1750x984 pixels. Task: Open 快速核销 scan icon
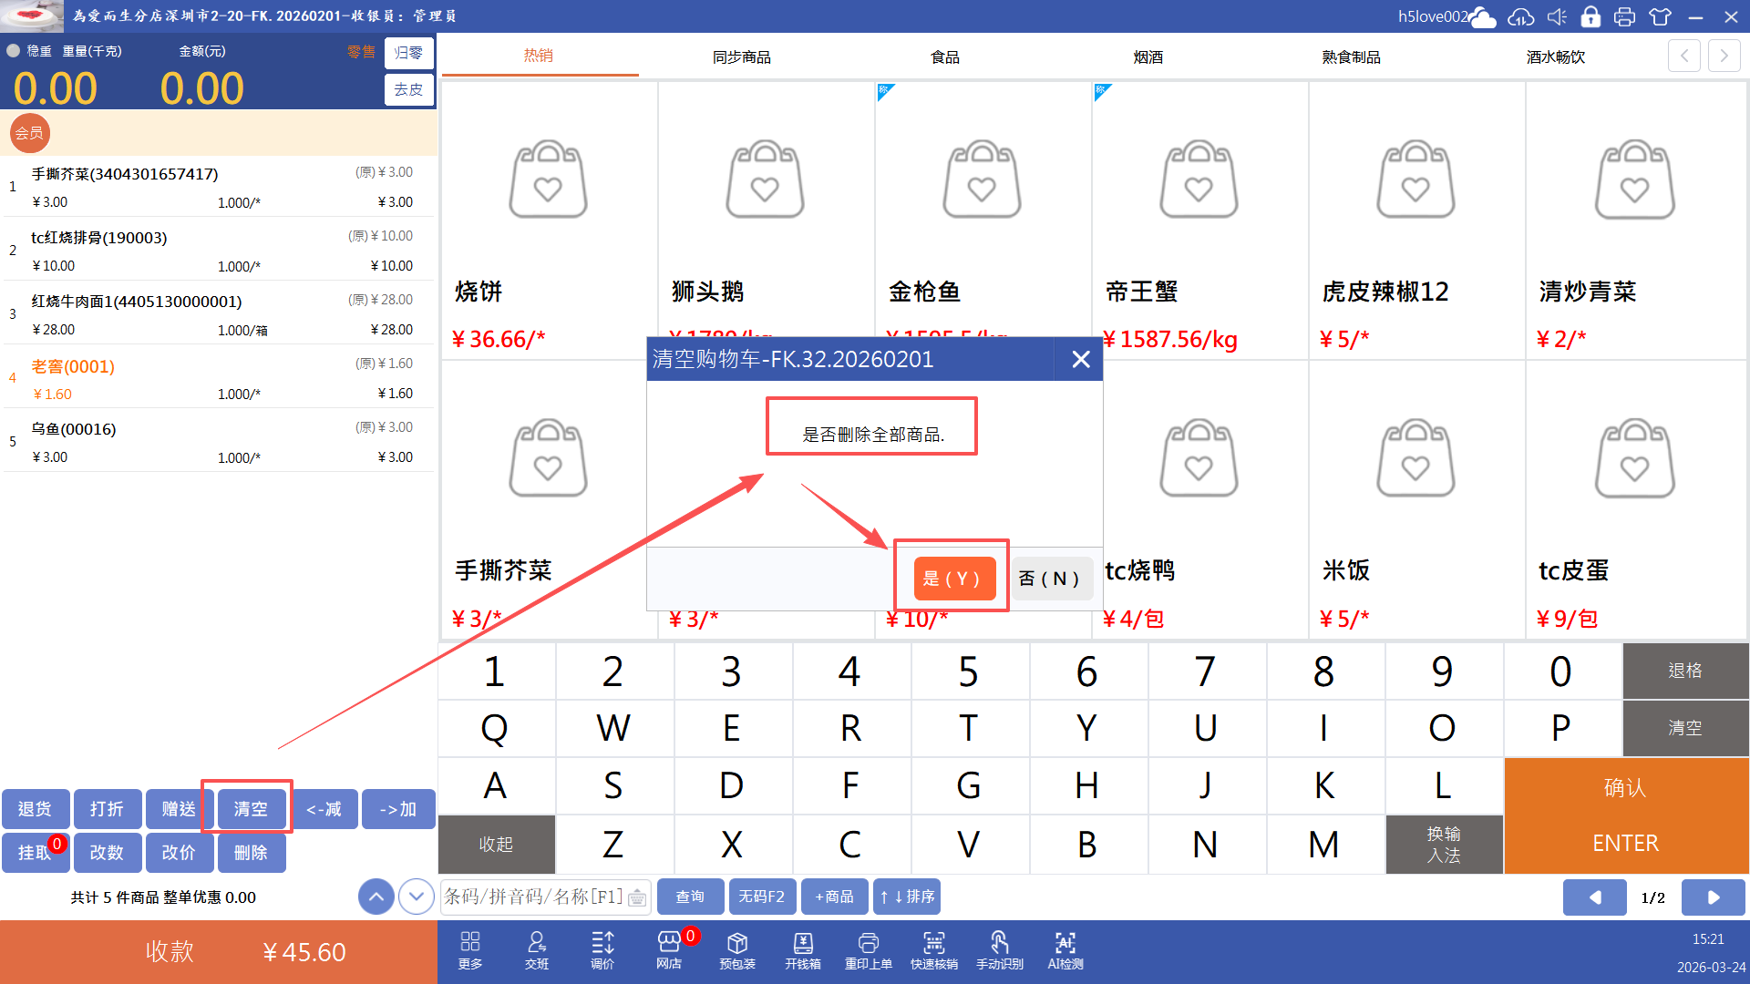pyautogui.click(x=933, y=950)
